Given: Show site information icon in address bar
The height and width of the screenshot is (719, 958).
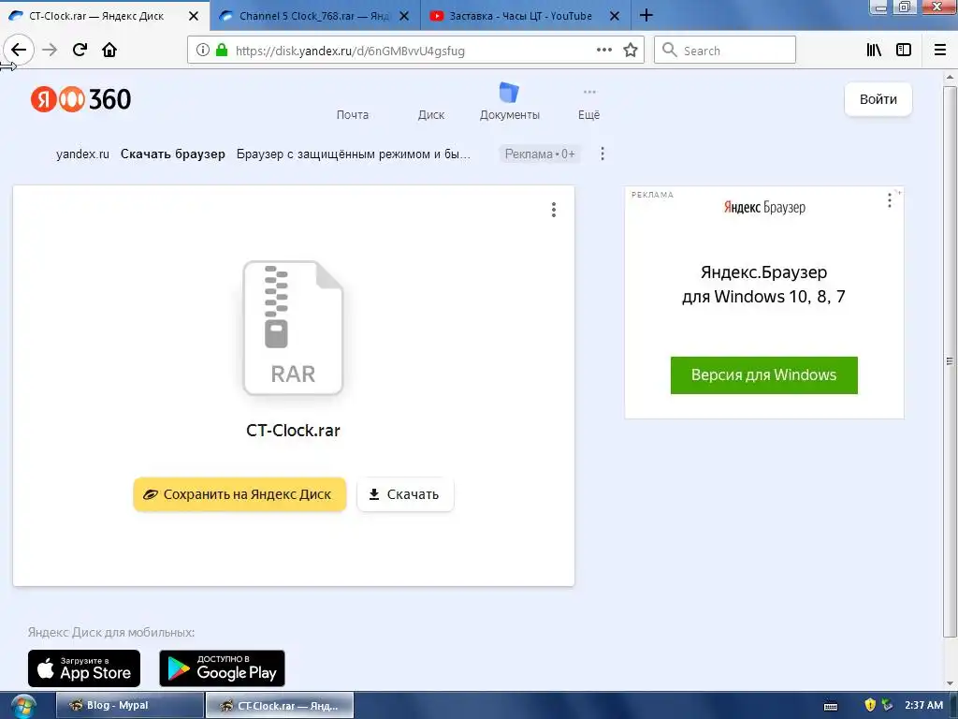Looking at the screenshot, I should 203,51.
